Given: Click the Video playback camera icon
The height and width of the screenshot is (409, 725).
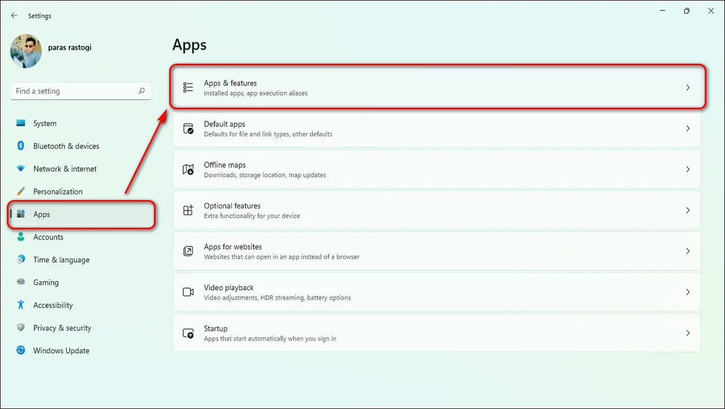Looking at the screenshot, I should click(x=188, y=292).
